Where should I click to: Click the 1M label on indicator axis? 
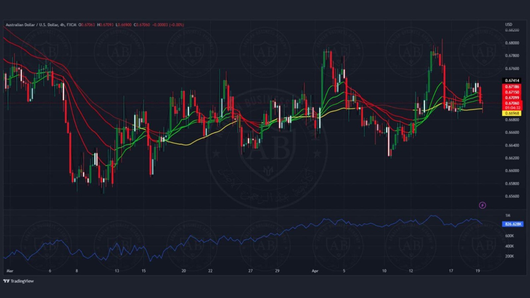point(508,215)
